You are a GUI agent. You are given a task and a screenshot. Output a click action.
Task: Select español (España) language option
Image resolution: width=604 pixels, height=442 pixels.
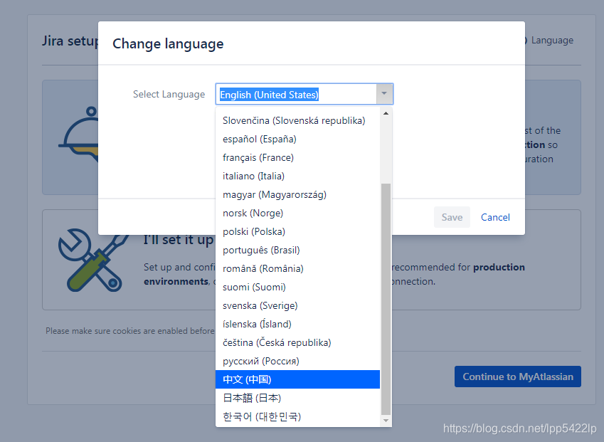coord(298,139)
